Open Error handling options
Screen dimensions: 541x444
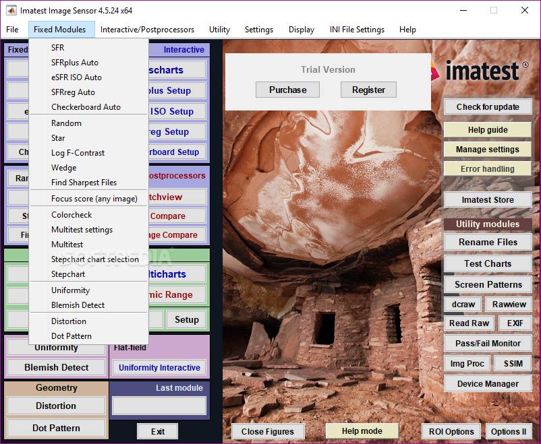(488, 169)
